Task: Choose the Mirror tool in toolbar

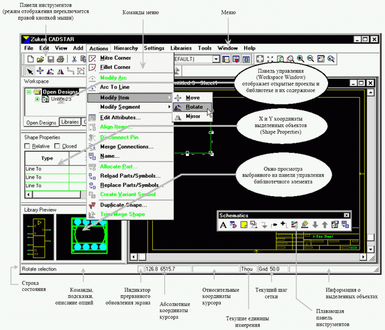Action: (61, 71)
